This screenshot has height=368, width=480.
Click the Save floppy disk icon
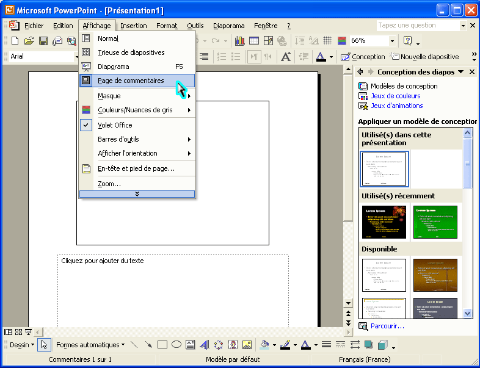[43, 41]
